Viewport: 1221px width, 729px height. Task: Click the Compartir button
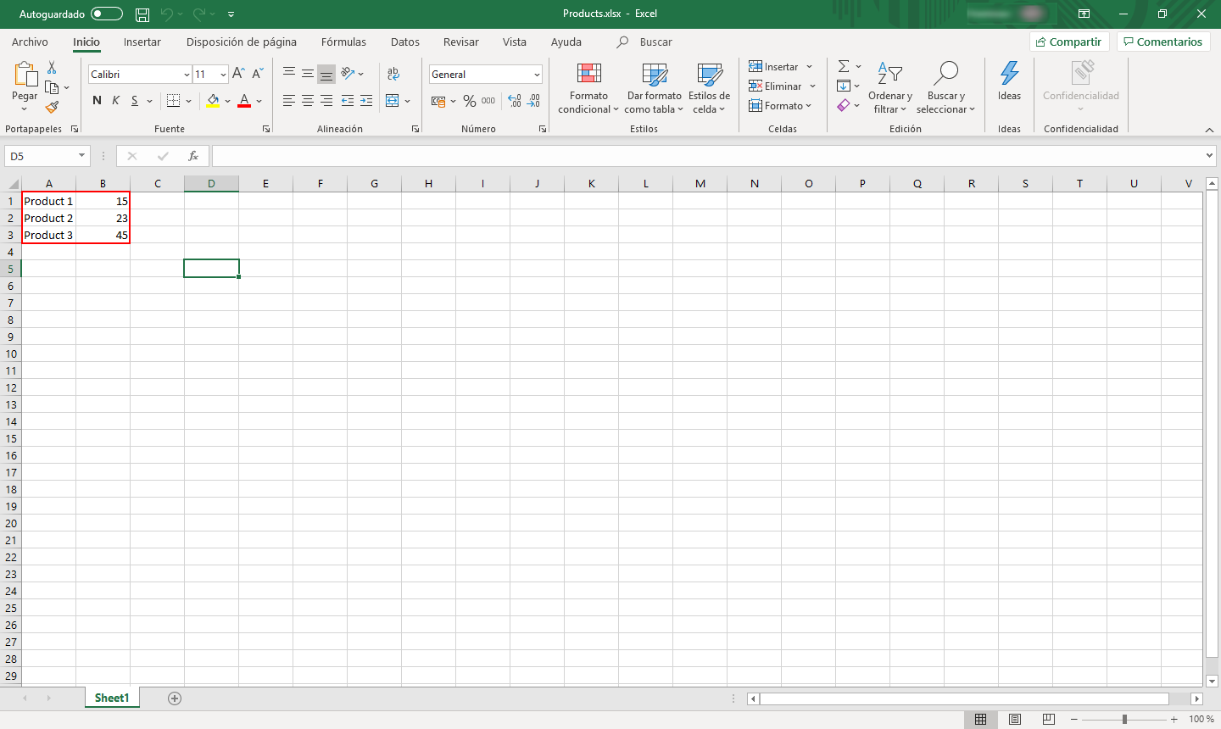(x=1069, y=42)
